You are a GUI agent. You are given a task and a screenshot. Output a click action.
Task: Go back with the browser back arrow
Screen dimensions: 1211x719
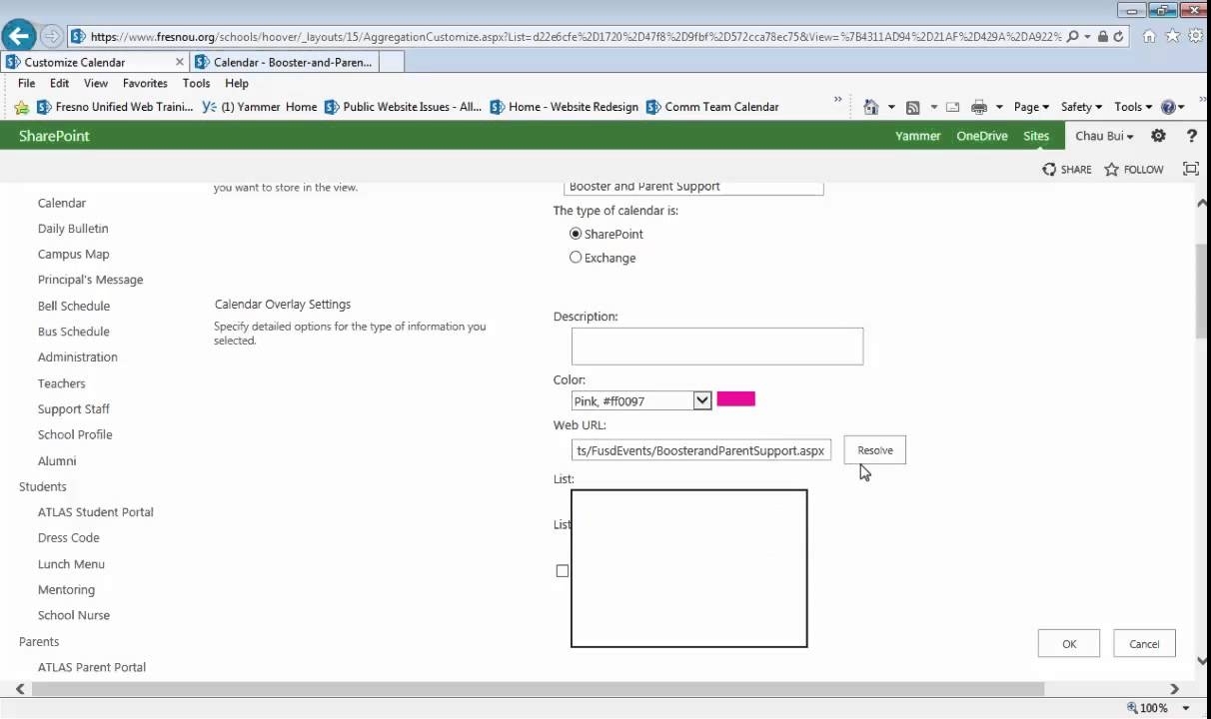click(x=19, y=36)
